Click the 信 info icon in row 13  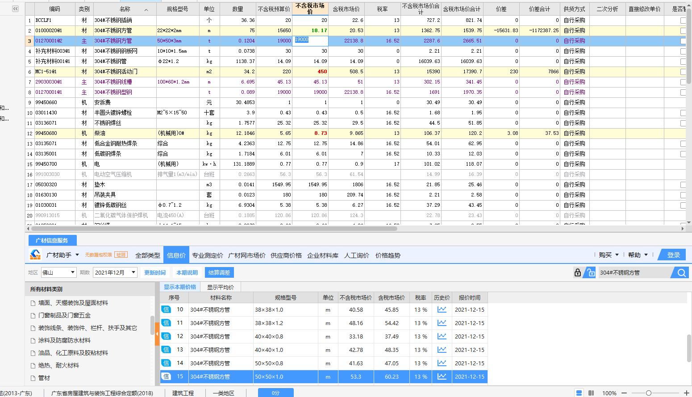tap(166, 350)
